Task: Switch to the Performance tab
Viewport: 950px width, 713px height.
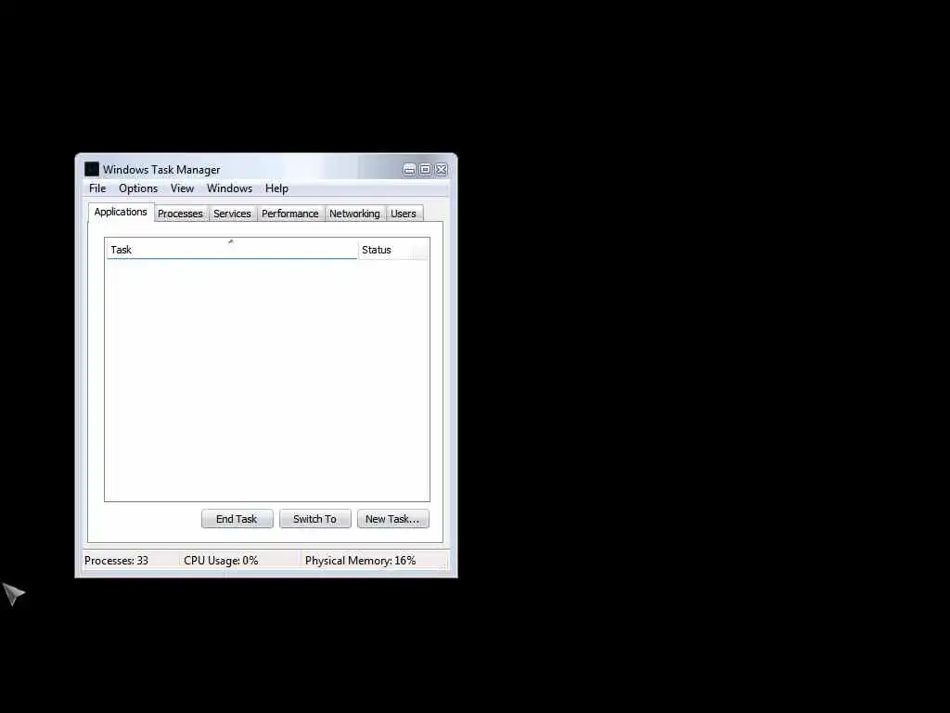Action: point(289,214)
